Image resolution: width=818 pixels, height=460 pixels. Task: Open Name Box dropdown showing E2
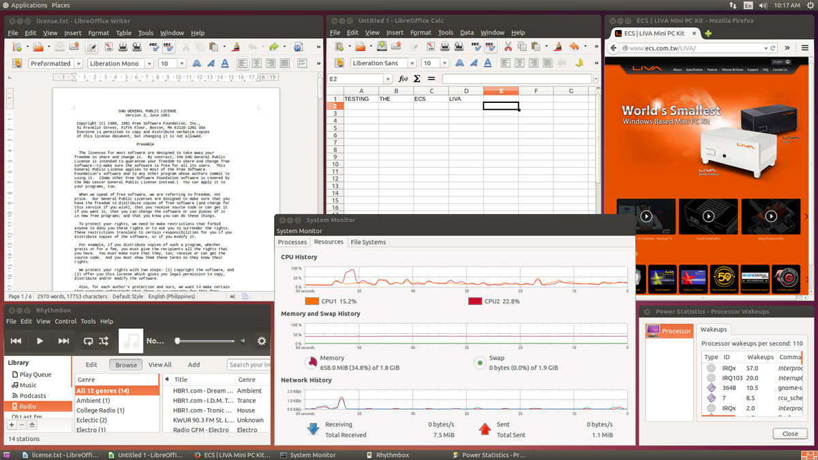pos(389,79)
